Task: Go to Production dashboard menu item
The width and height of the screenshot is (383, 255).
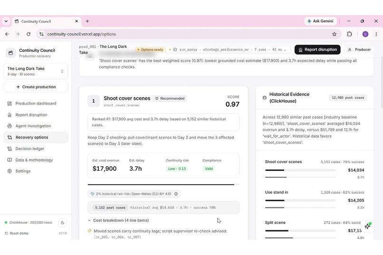Action: pyautogui.click(x=36, y=104)
